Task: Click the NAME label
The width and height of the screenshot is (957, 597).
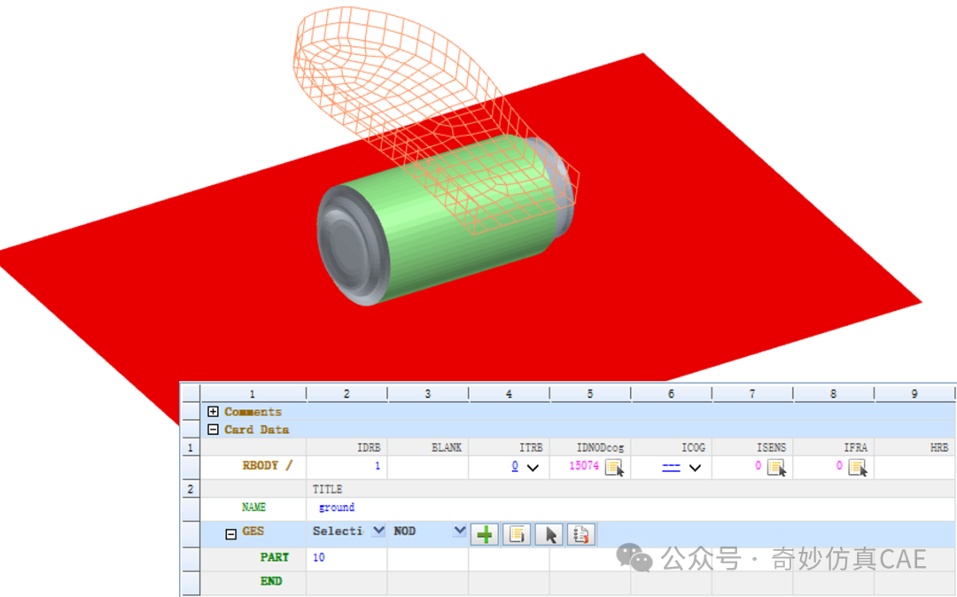Action: [x=253, y=508]
